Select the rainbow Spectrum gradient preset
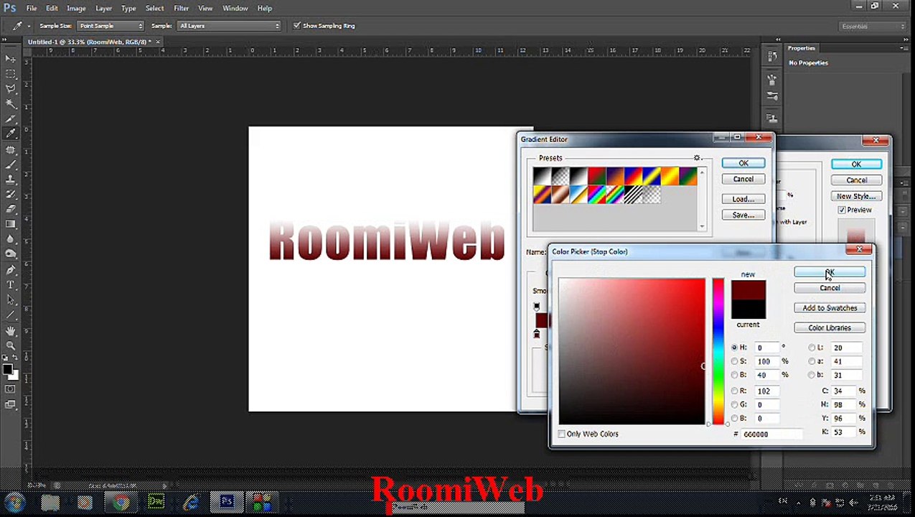This screenshot has width=915, height=517. tap(596, 195)
